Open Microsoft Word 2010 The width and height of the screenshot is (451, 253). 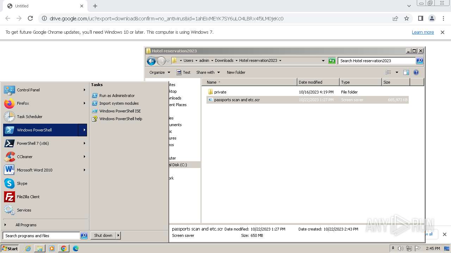click(45, 170)
